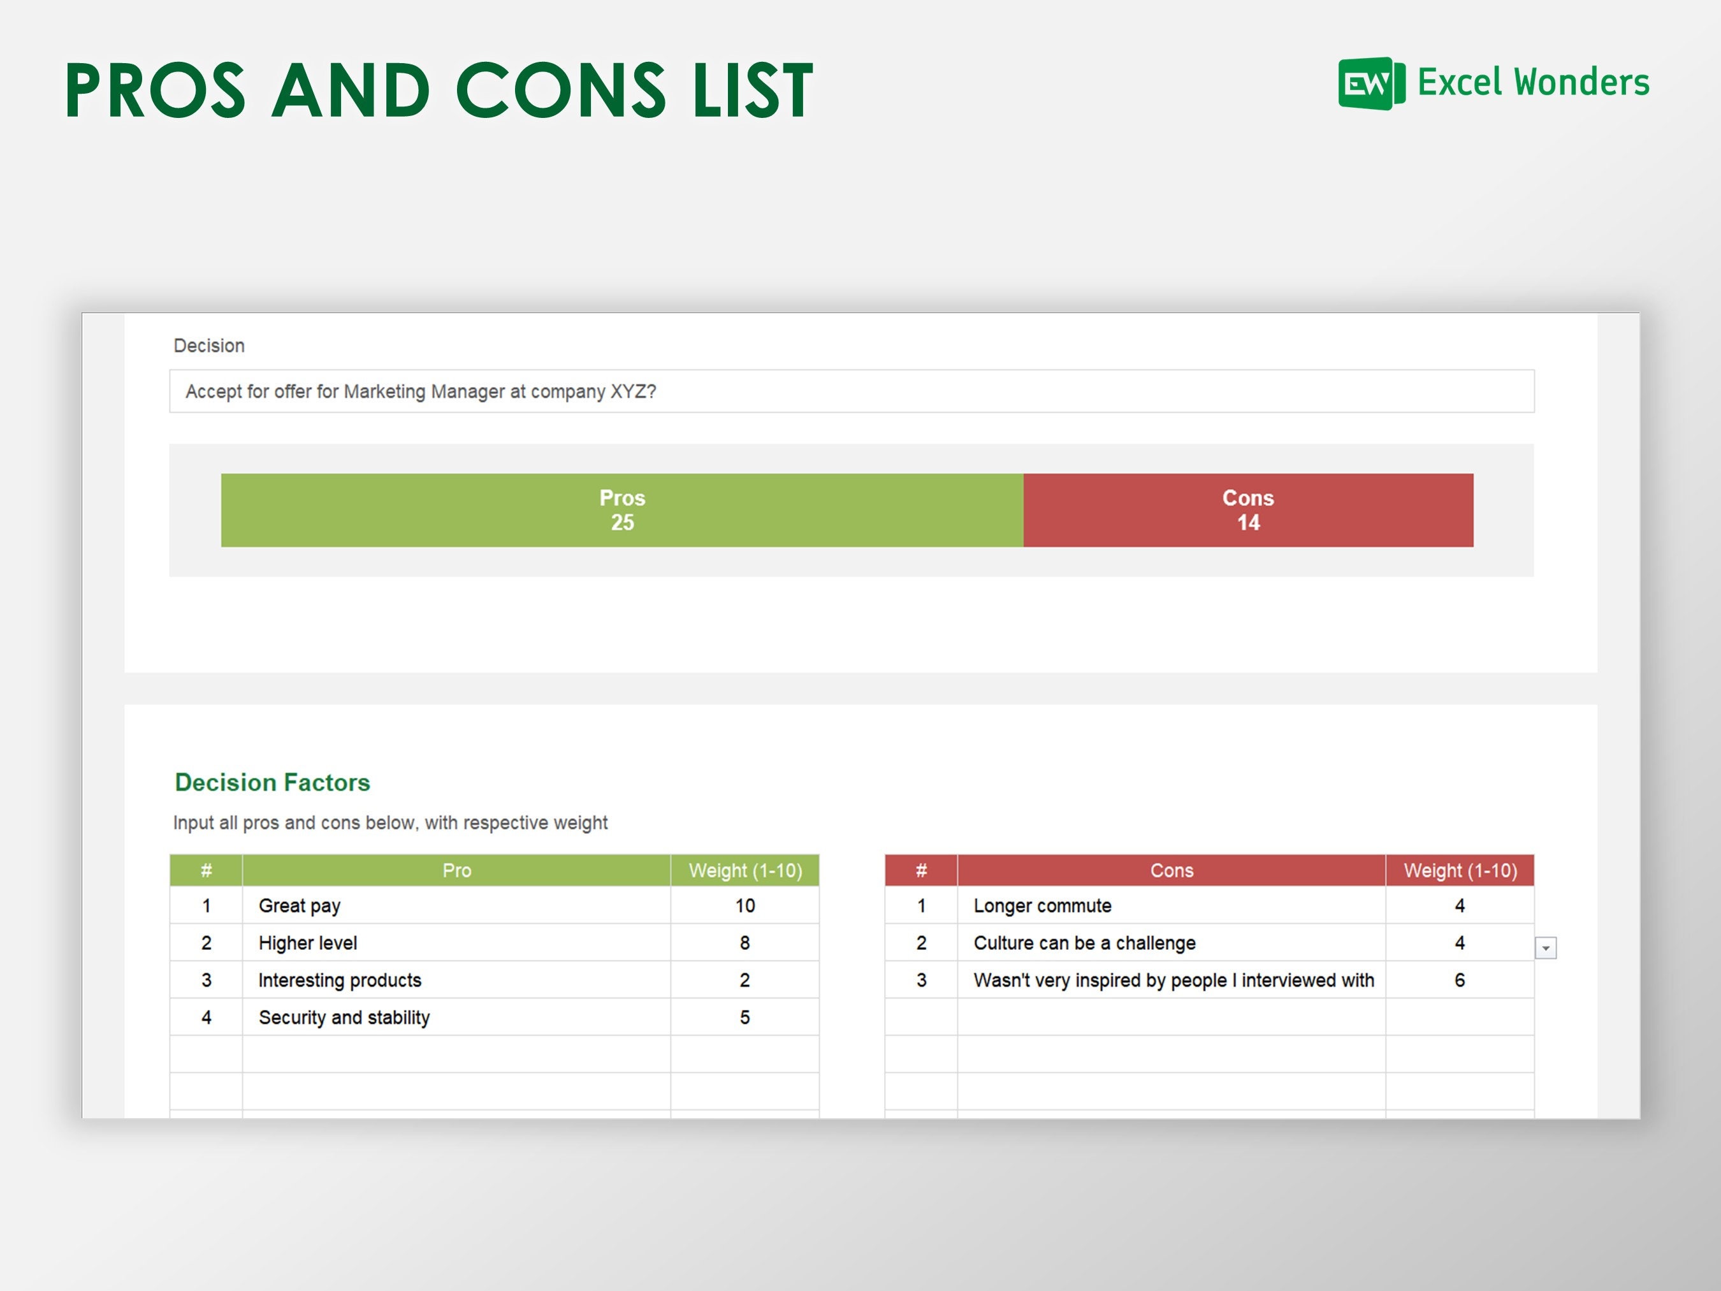Click the Decision question input field

point(852,391)
